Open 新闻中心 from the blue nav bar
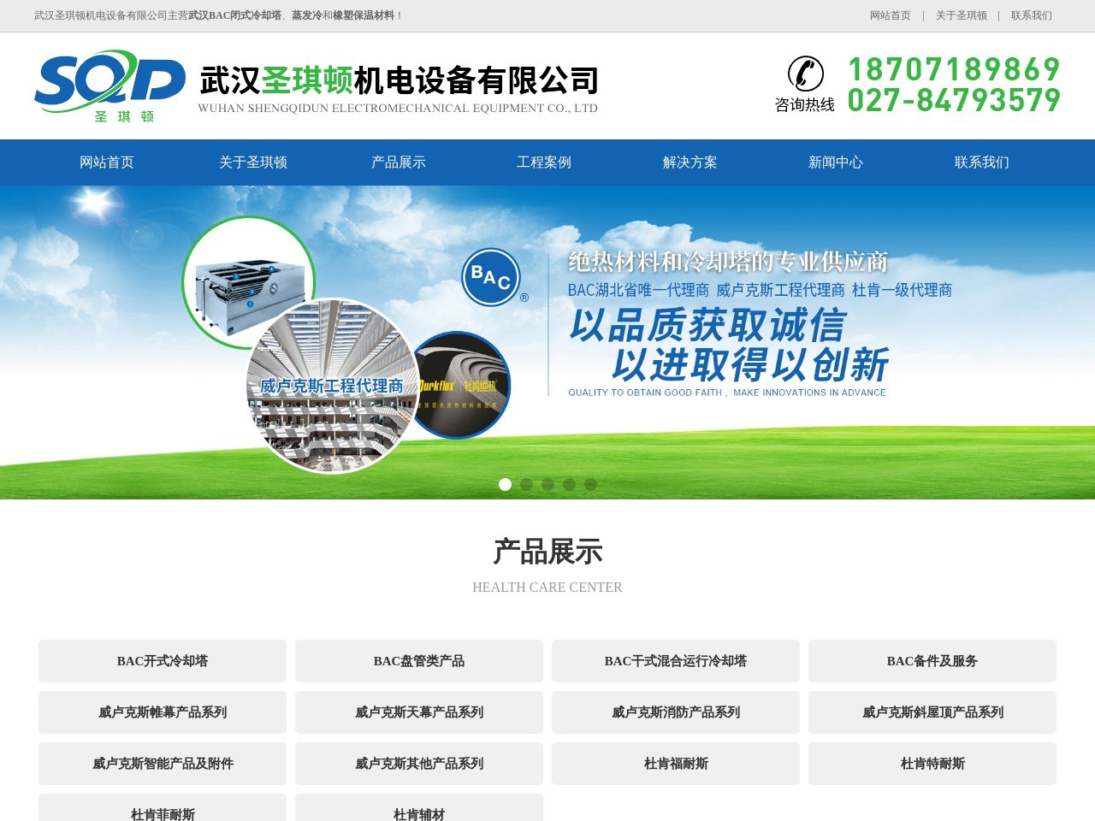Screen dimensions: 1095x821 point(836,162)
